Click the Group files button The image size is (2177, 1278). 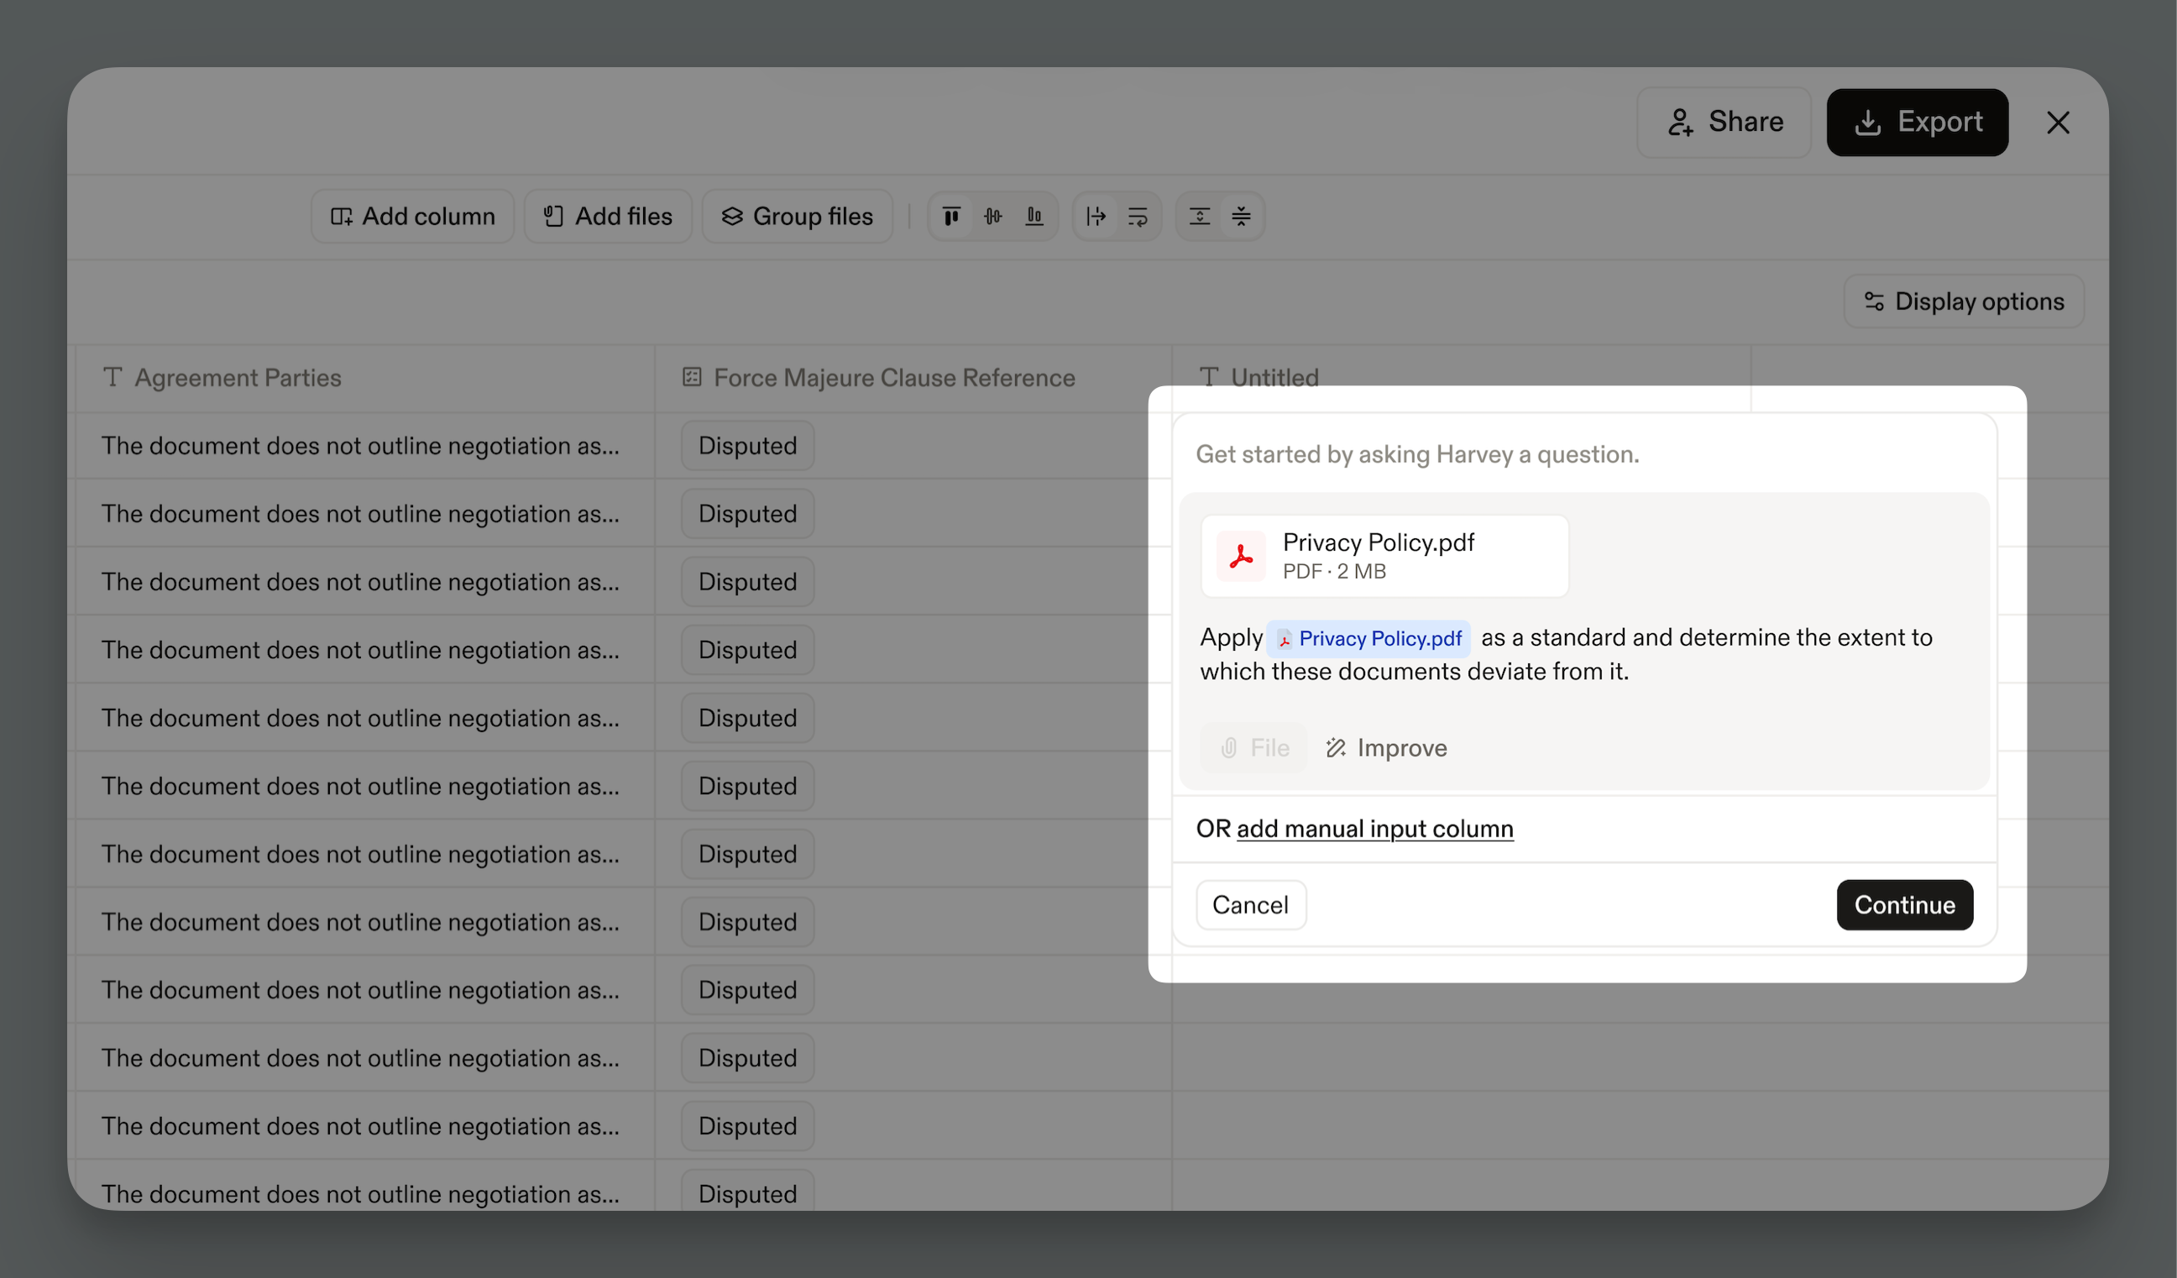797,216
